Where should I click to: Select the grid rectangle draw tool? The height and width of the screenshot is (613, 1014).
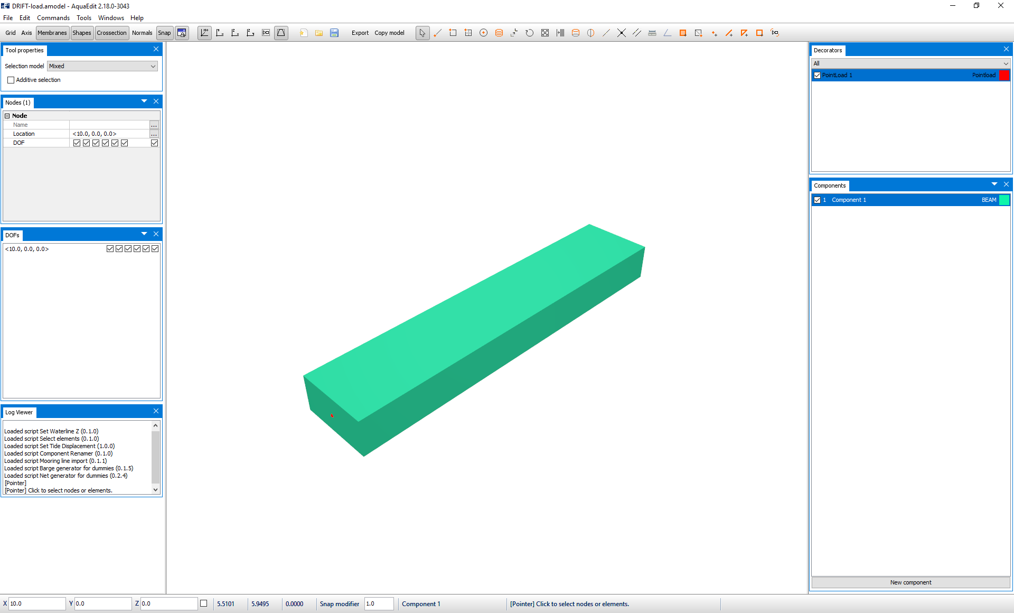468,33
